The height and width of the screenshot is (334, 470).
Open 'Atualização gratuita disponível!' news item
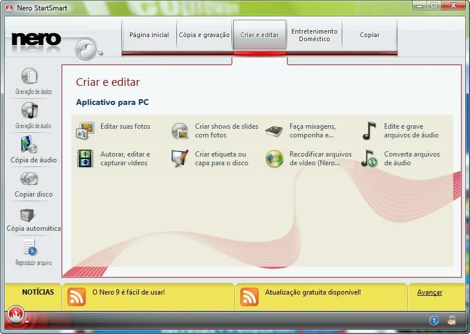pos(313,292)
